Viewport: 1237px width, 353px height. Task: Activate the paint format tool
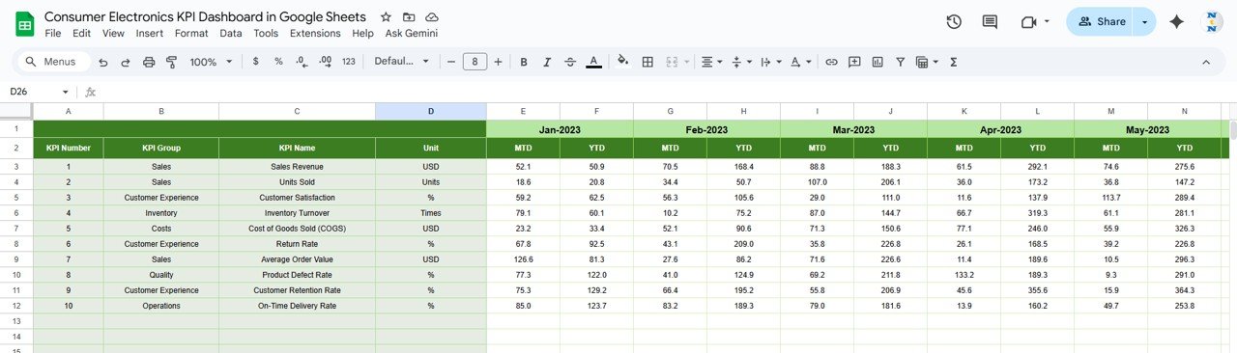point(172,62)
